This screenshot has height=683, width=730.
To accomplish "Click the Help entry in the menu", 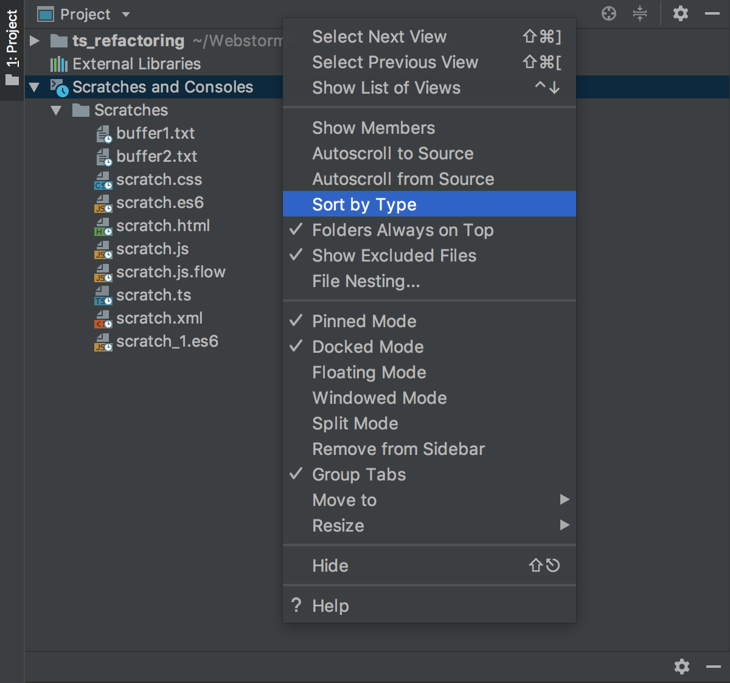I will (x=330, y=605).
